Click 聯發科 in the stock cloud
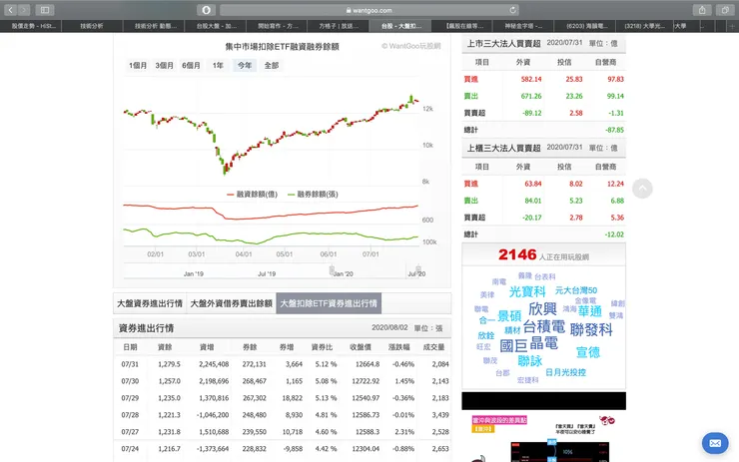Viewport: 739px width, 462px height. [591, 329]
